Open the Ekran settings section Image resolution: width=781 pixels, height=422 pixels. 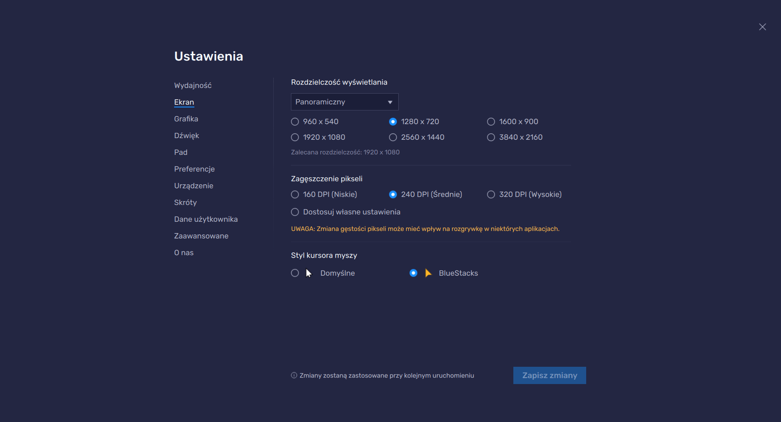[184, 102]
